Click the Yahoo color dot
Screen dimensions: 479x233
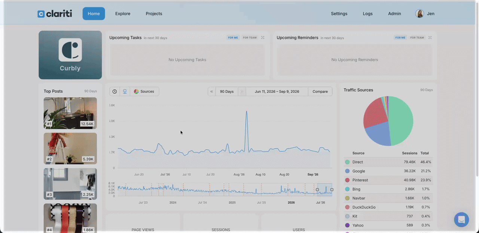(x=347, y=225)
